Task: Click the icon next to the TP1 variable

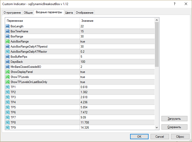Action: (x=7, y=87)
